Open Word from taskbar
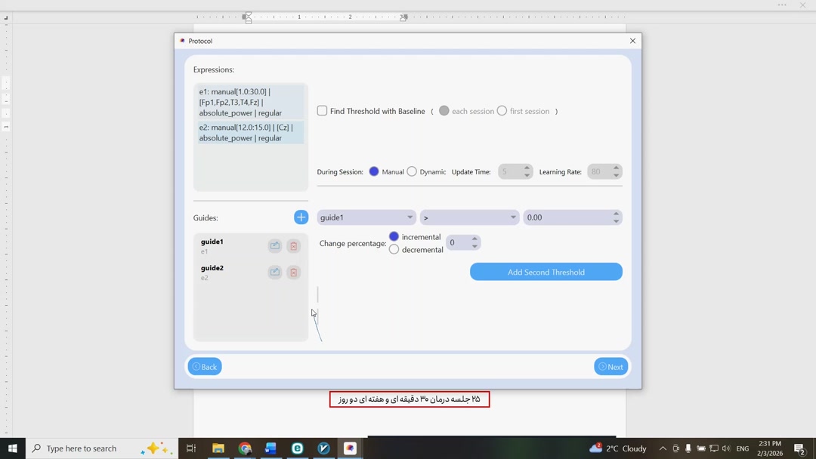This screenshot has width=816, height=459. click(x=270, y=448)
